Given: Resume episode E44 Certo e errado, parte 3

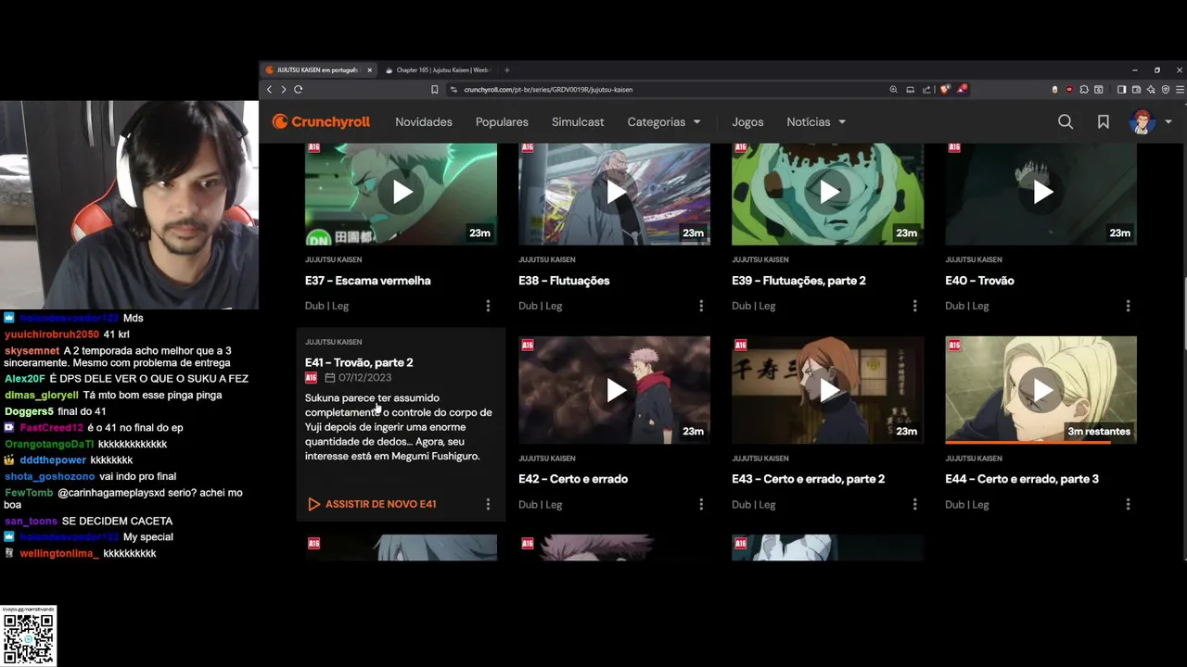Looking at the screenshot, I should [x=1040, y=390].
